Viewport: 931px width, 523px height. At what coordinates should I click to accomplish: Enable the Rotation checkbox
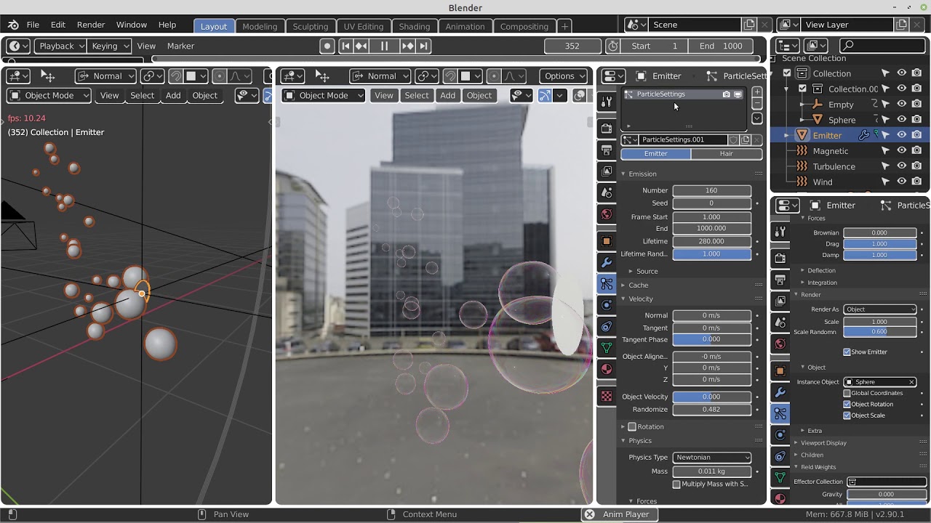[x=632, y=427]
